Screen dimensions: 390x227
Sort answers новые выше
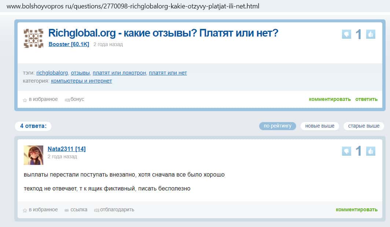point(320,126)
